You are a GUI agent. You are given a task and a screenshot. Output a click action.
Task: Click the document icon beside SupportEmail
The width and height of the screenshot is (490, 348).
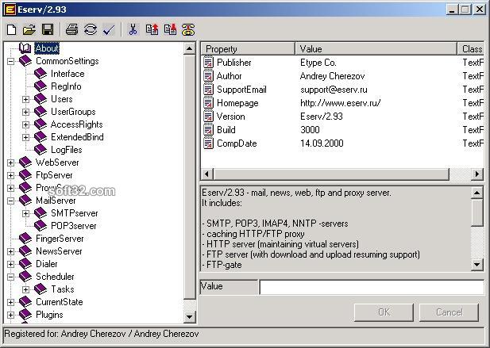pyautogui.click(x=208, y=90)
